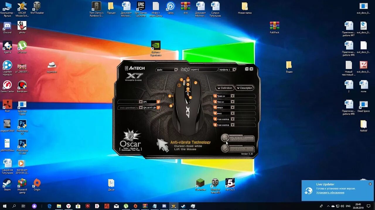The height and width of the screenshot is (210, 375).
Task: Select keymaker desktop icon
Action: [x=52, y=67]
